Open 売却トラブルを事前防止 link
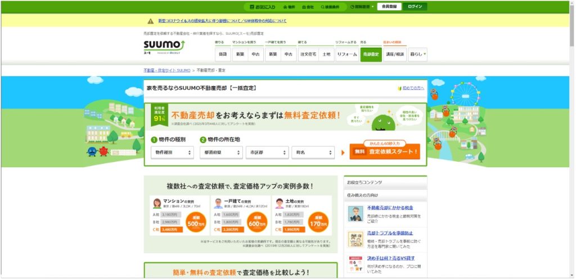The height and width of the screenshot is (280, 576). 390,233
